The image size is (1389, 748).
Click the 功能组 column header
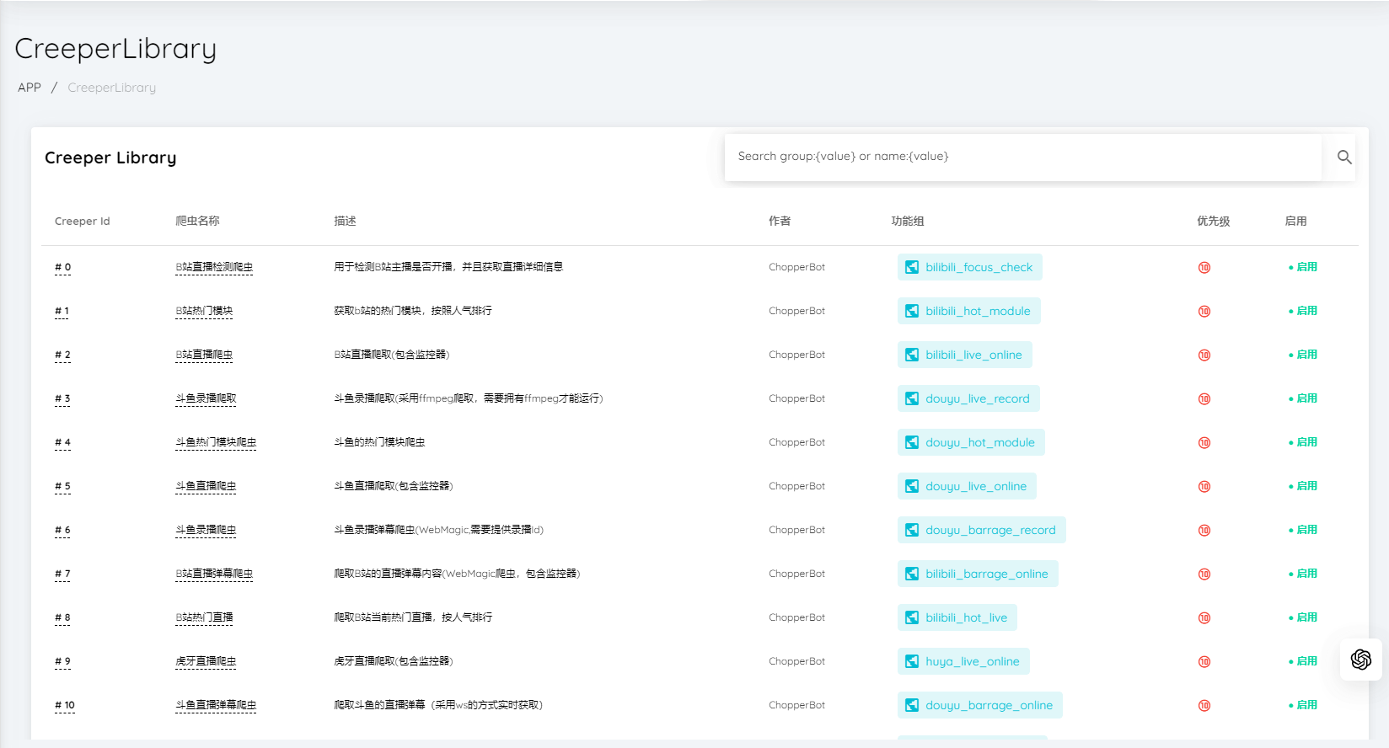tap(908, 222)
